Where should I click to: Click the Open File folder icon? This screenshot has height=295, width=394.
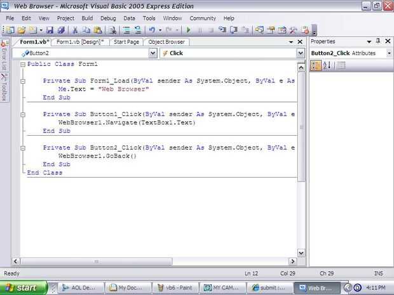22,30
